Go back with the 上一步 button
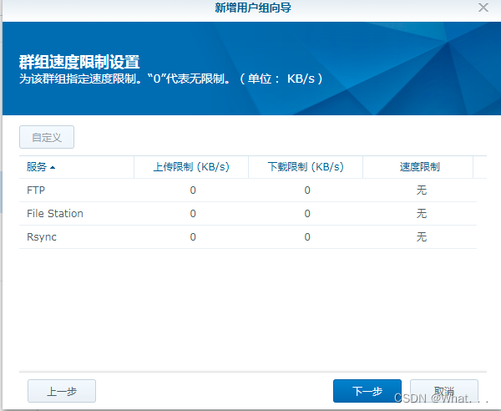This screenshot has height=411, width=501. (x=62, y=391)
